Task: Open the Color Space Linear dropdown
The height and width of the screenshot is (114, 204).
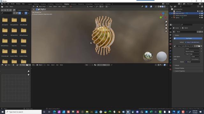Action: pyautogui.click(x=195, y=57)
